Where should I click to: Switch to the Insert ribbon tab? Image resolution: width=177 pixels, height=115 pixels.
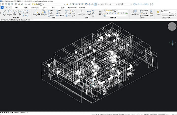17,8
